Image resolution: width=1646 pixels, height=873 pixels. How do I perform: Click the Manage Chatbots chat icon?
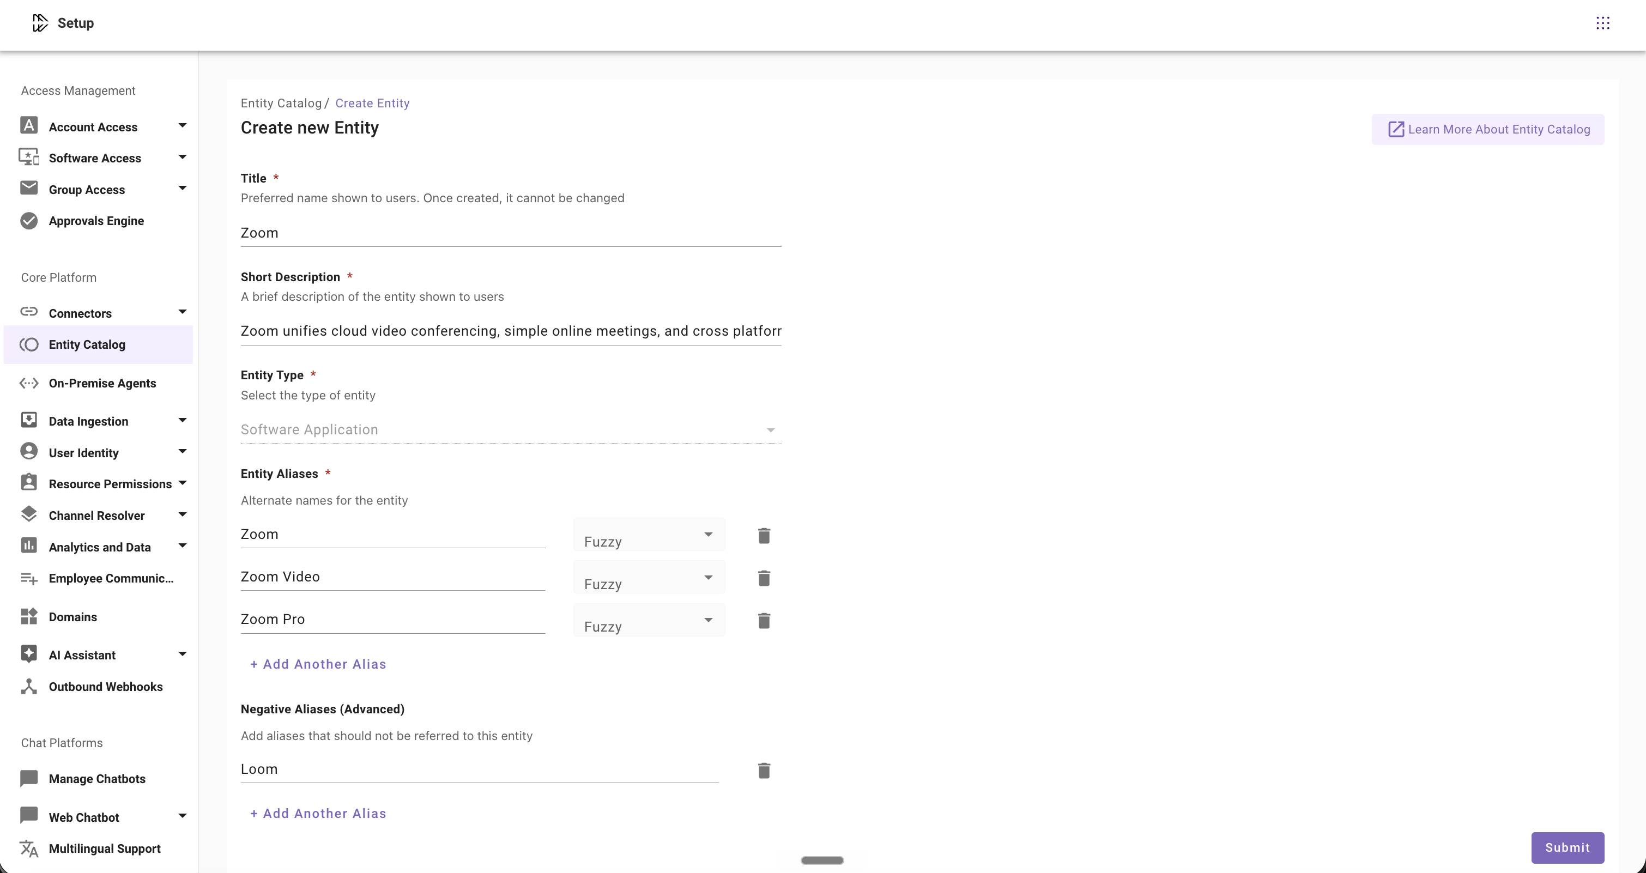(x=29, y=778)
